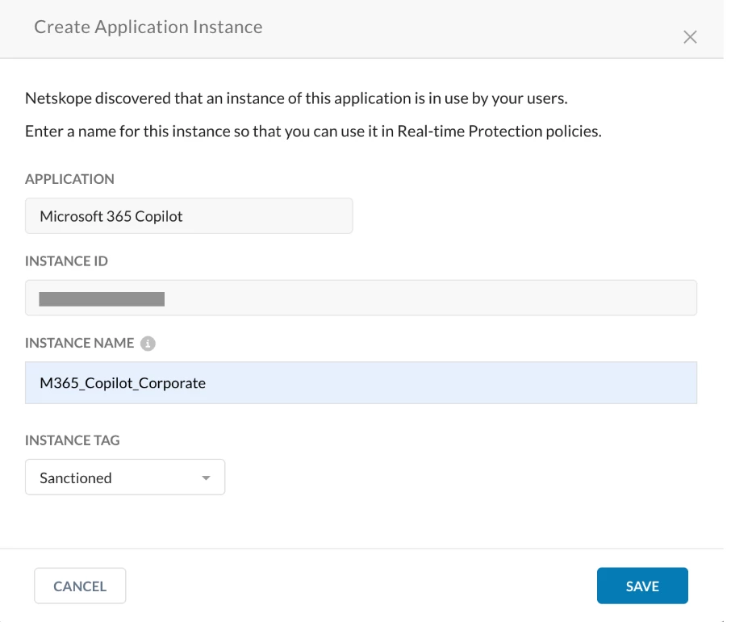Click the redacted gray Instance ID value
The height and width of the screenshot is (634, 731).
102,300
